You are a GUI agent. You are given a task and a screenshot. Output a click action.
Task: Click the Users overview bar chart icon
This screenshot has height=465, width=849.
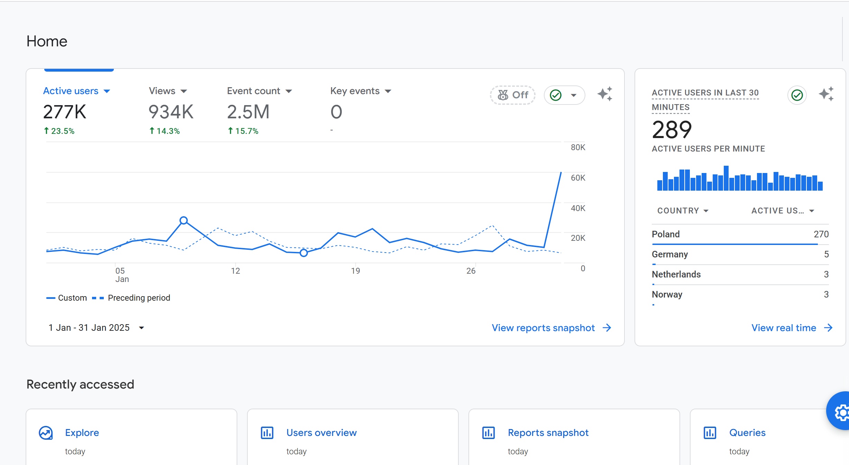click(267, 433)
